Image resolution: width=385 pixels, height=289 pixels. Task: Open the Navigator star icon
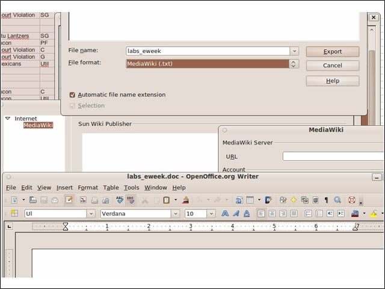tap(294, 200)
